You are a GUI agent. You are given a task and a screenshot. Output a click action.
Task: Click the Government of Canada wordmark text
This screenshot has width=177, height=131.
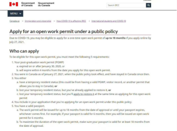(x=28, y=4)
